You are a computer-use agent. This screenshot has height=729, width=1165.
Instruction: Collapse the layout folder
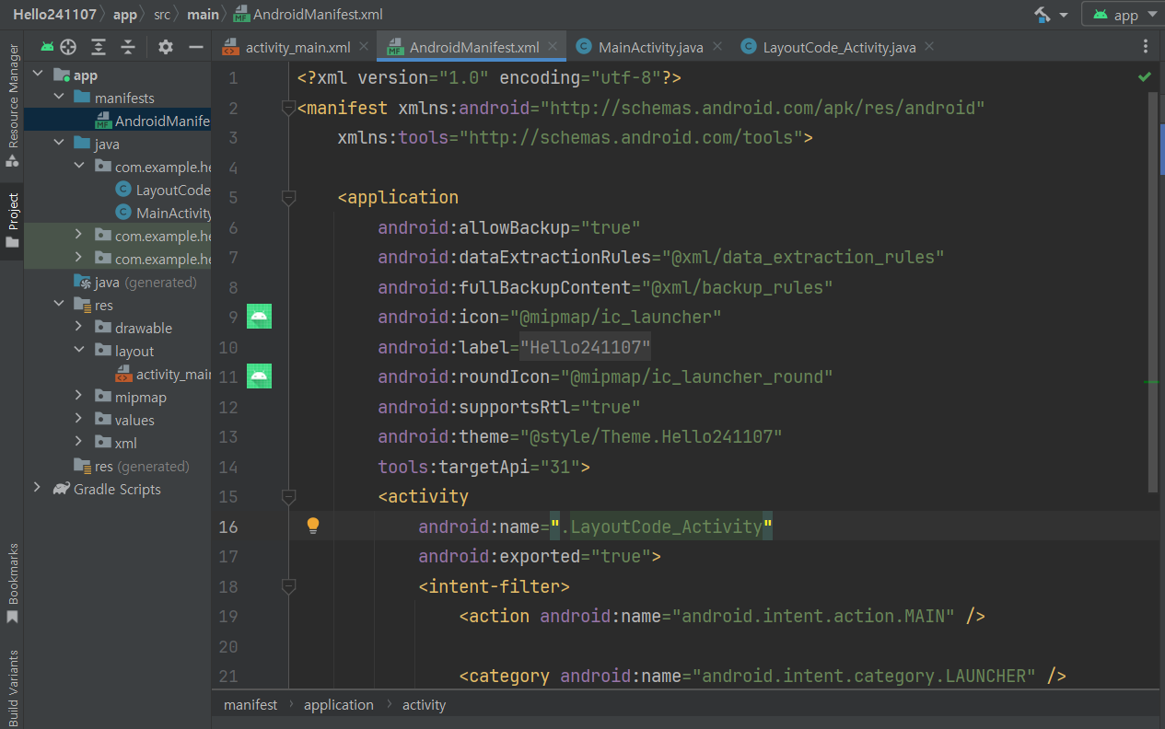(78, 351)
